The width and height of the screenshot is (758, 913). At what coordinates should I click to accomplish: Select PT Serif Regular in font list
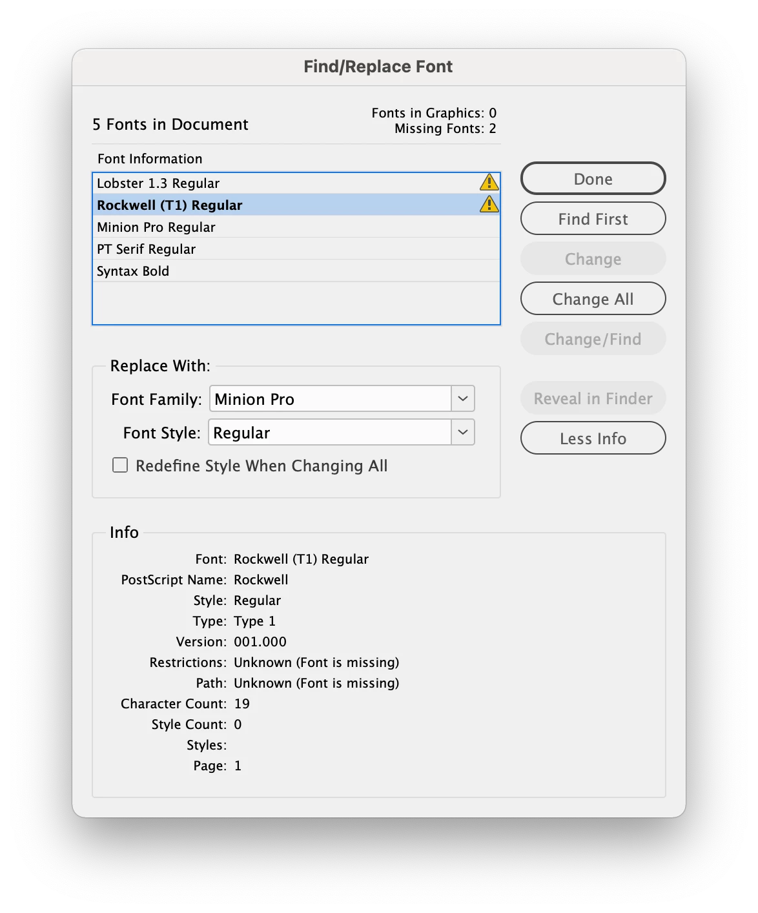pos(296,249)
